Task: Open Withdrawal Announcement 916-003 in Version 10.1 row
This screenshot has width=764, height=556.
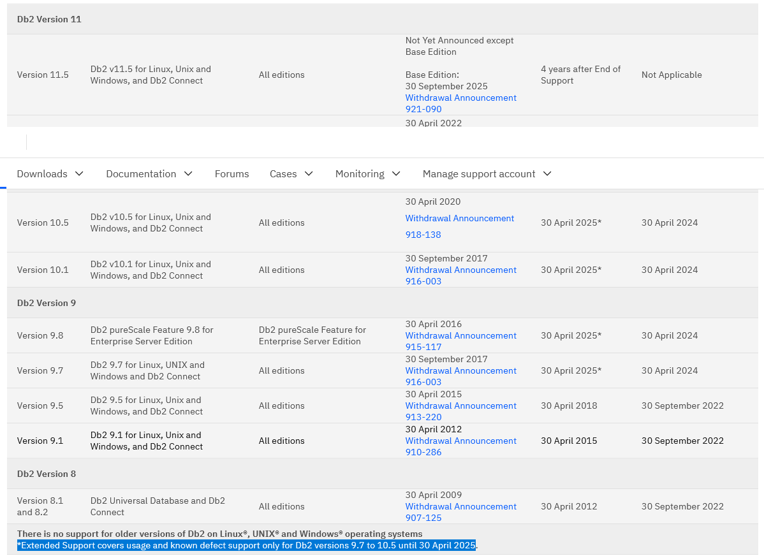Action: (x=460, y=275)
